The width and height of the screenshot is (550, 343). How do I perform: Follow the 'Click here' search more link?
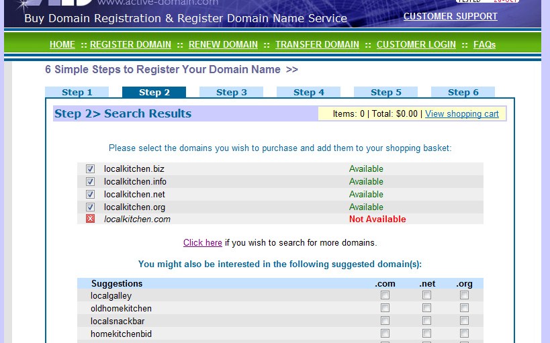202,242
